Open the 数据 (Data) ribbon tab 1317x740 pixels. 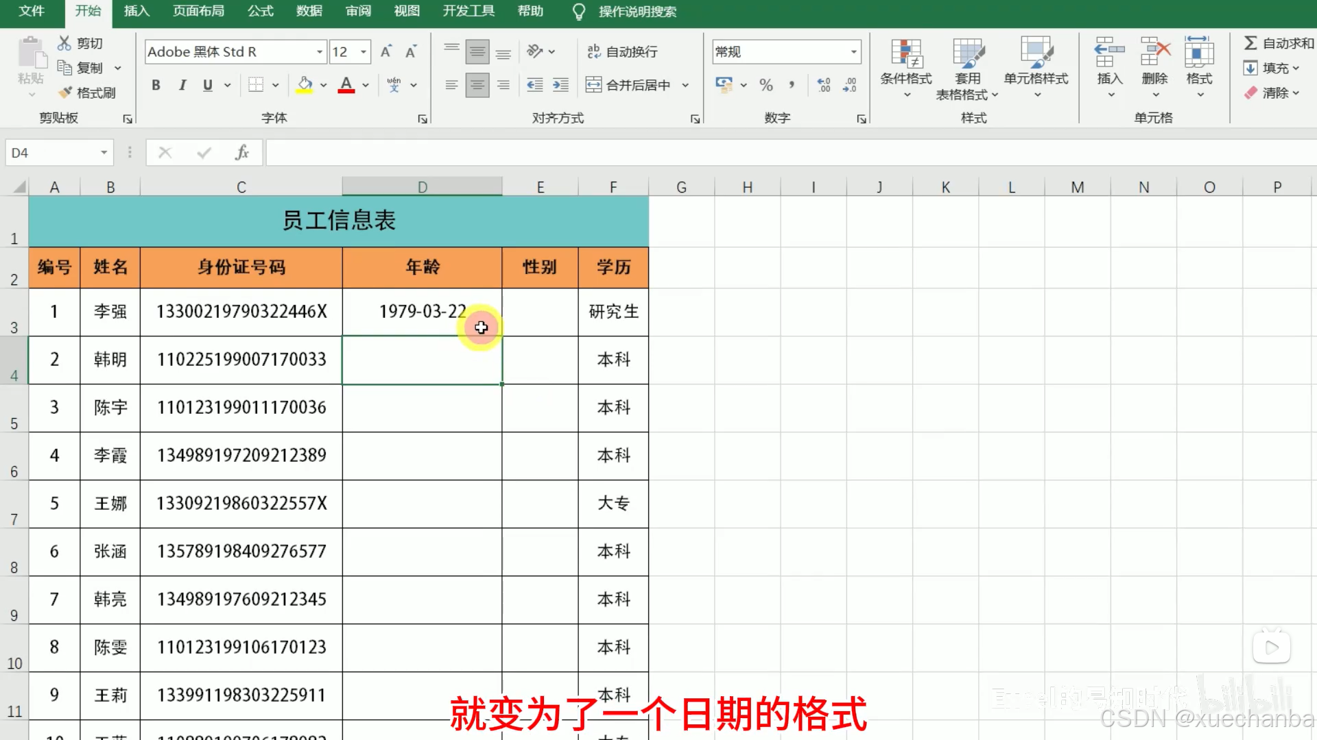pos(309,11)
